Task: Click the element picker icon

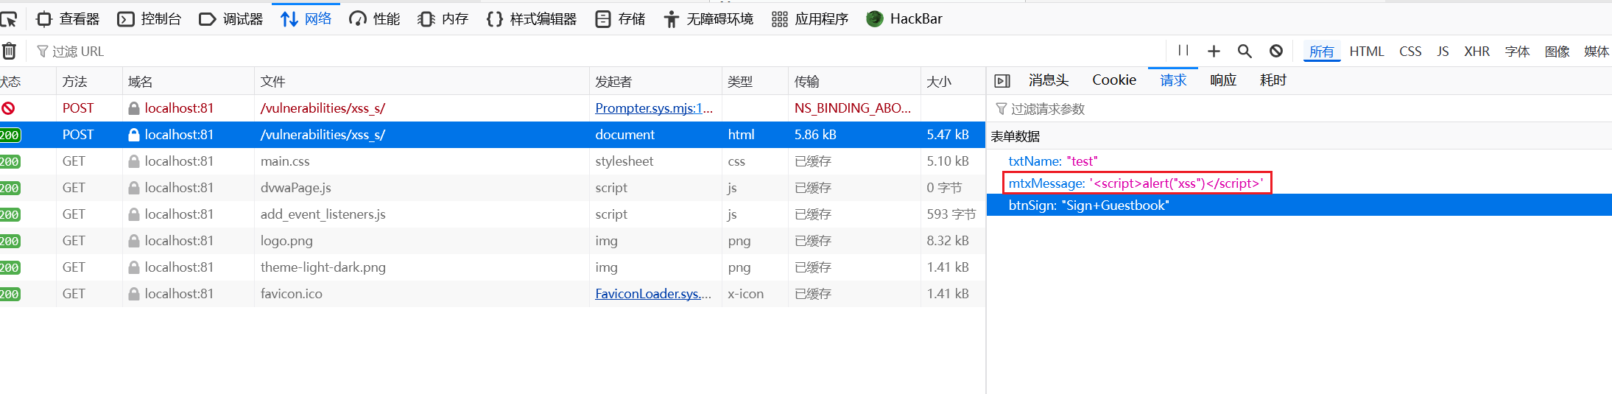Action: (x=9, y=19)
